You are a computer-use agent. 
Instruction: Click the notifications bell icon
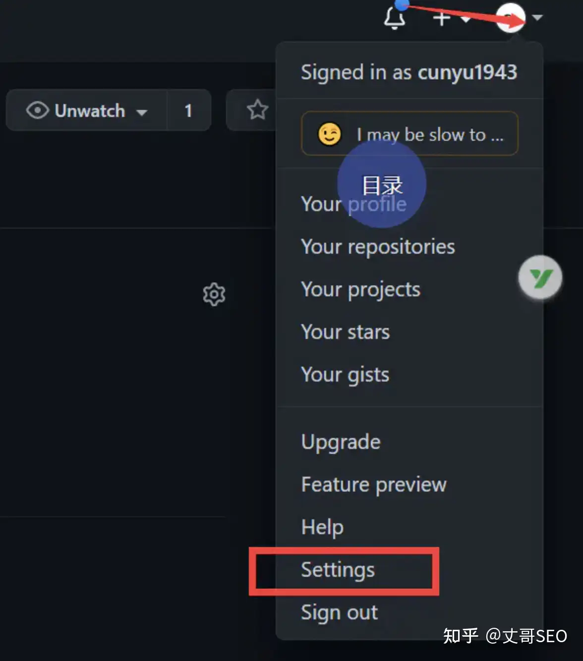coord(394,18)
